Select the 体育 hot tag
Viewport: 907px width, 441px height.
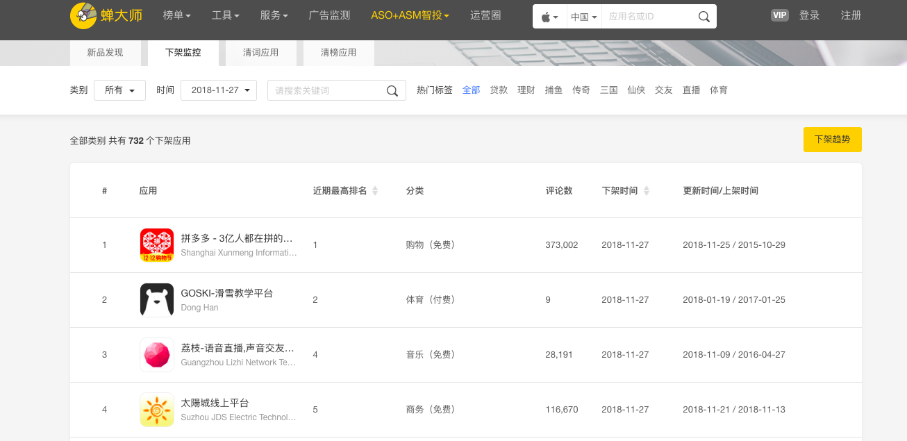coord(719,90)
